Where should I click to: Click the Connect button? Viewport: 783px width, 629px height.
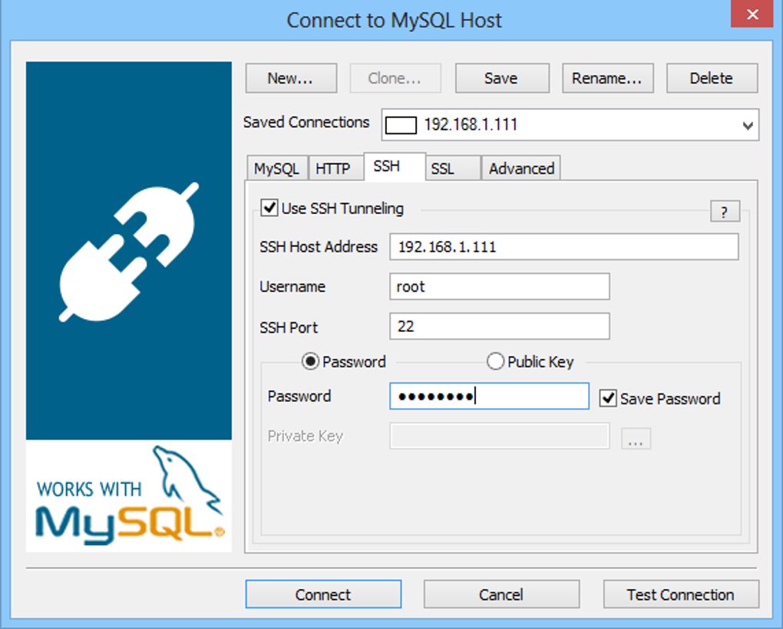click(x=322, y=594)
